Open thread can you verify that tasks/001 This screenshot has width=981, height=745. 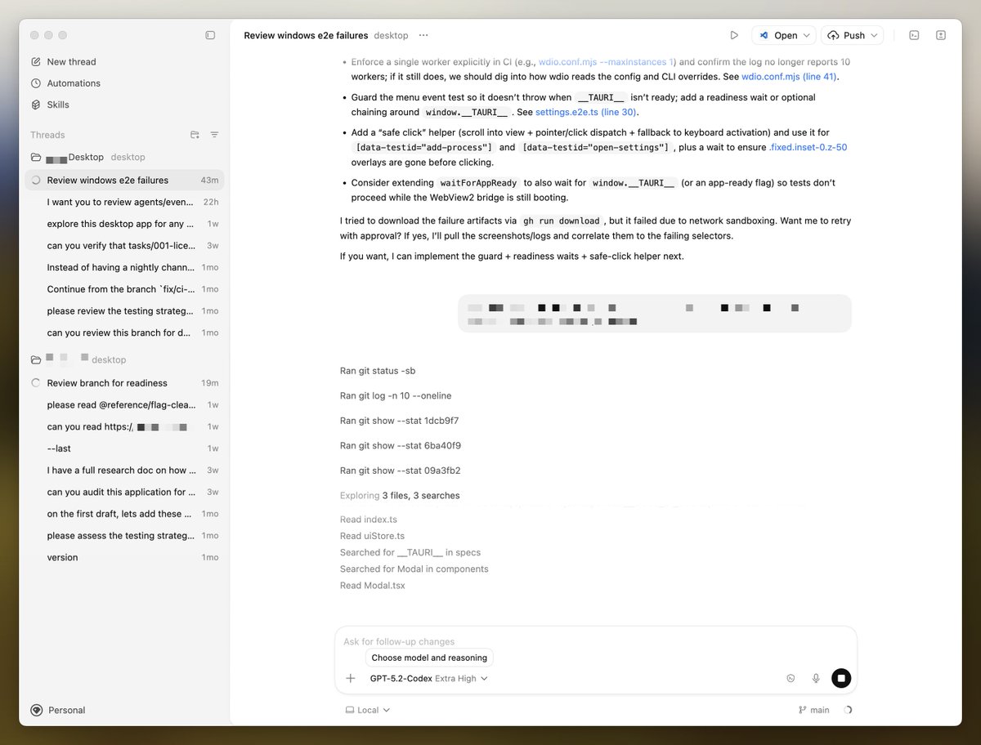click(x=124, y=246)
